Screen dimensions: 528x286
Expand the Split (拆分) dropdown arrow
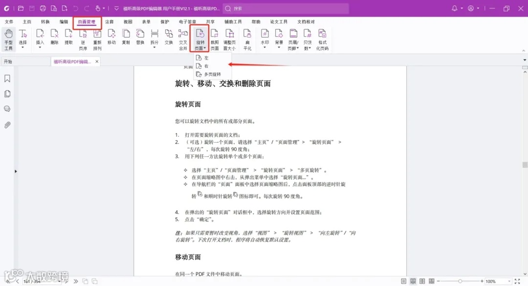154,47
